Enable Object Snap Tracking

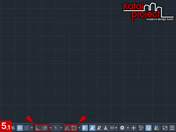[67, 128]
